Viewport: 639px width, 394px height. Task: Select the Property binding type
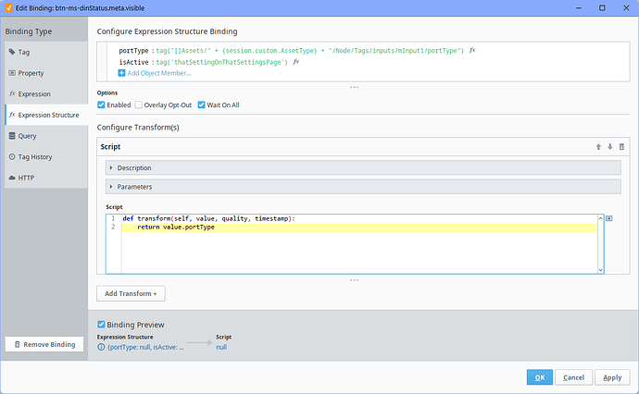[x=46, y=73]
